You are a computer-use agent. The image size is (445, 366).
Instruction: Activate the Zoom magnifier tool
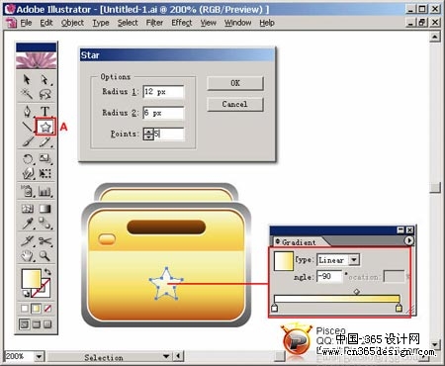44,255
